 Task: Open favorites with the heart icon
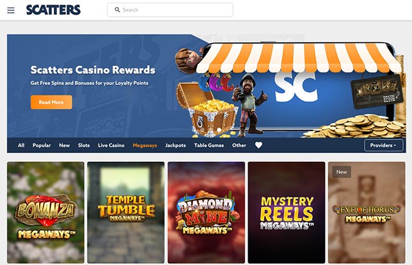(x=258, y=145)
